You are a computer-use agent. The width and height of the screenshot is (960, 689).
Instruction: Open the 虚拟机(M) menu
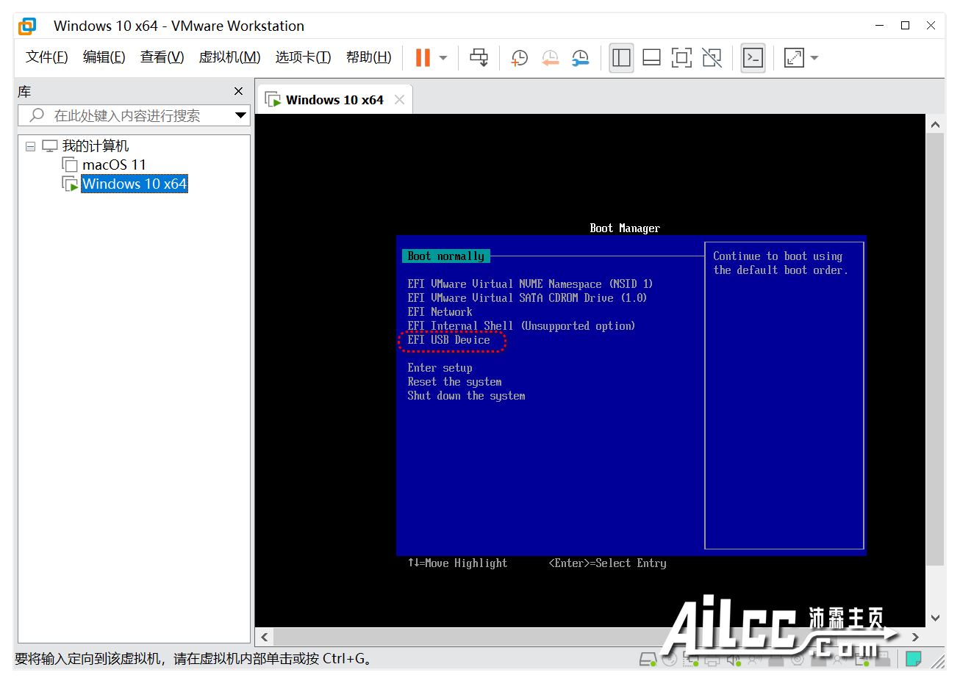click(229, 57)
